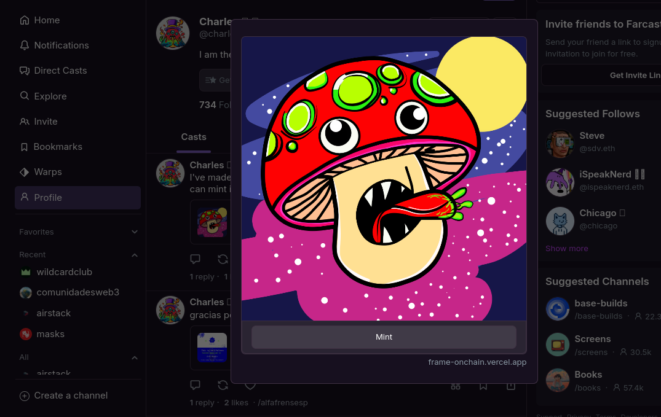The width and height of the screenshot is (661, 417).
Task: Click the Books channel avatar
Action: [x=558, y=380]
